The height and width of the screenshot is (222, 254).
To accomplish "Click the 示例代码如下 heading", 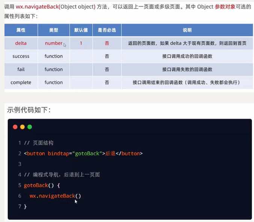I will [29, 110].
